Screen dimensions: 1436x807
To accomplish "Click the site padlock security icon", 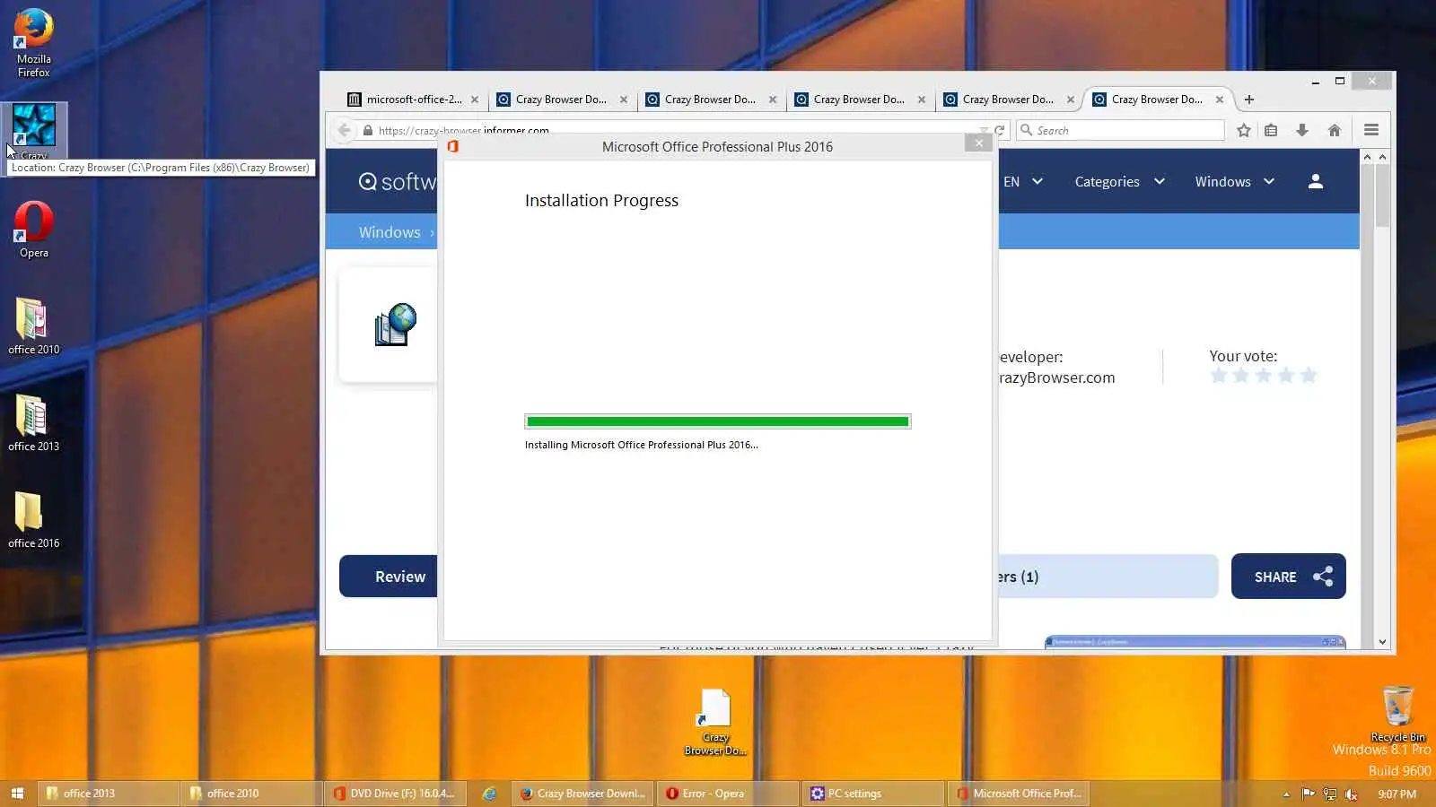I will click(x=367, y=130).
